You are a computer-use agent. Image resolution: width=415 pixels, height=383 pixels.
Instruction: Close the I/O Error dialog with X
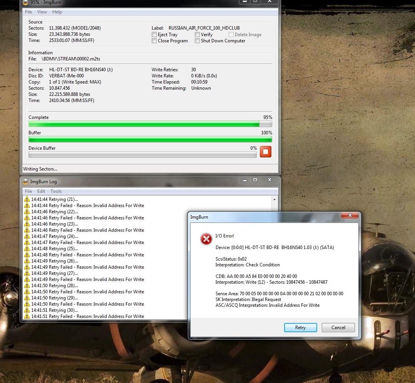pos(350,216)
